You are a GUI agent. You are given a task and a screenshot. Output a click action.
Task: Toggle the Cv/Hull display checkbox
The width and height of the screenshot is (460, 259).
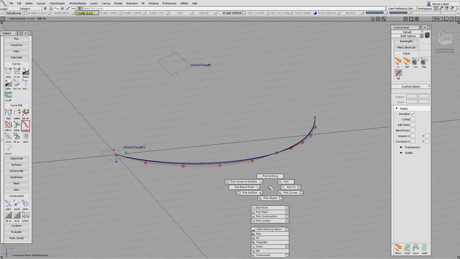413,119
